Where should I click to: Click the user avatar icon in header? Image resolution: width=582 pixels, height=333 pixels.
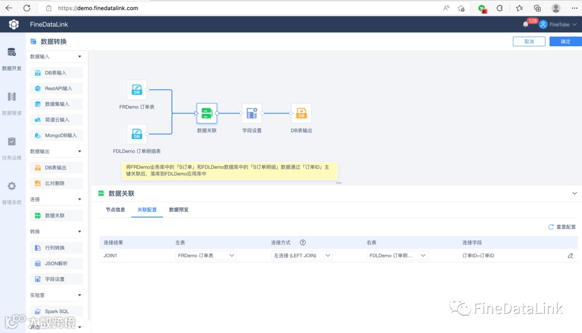tap(543, 24)
